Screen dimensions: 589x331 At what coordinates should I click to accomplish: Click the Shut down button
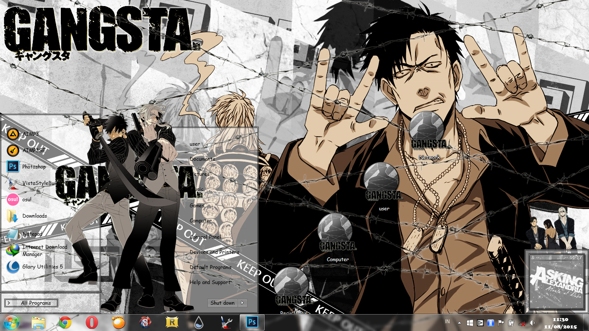coord(222,303)
